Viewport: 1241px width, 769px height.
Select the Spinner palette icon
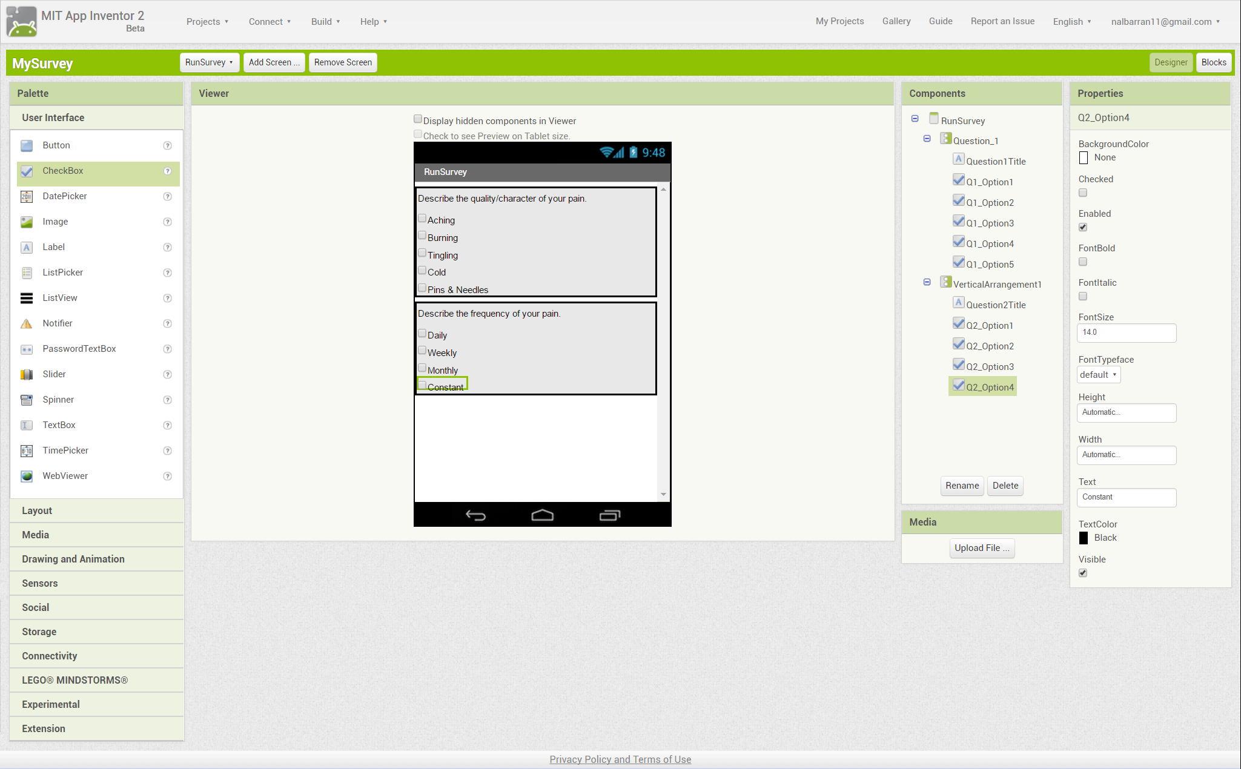27,400
